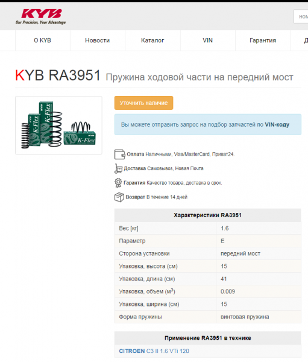Go to the Каталог menu item
The image size is (308, 362).
click(x=152, y=40)
